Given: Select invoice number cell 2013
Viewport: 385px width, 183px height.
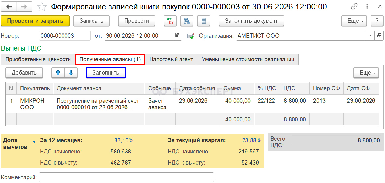Looking at the screenshot, I should pyautogui.click(x=326, y=104).
